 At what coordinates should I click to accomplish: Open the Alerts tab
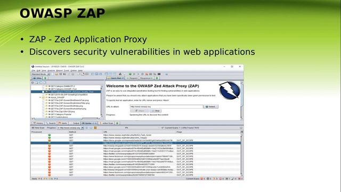pos(63,123)
